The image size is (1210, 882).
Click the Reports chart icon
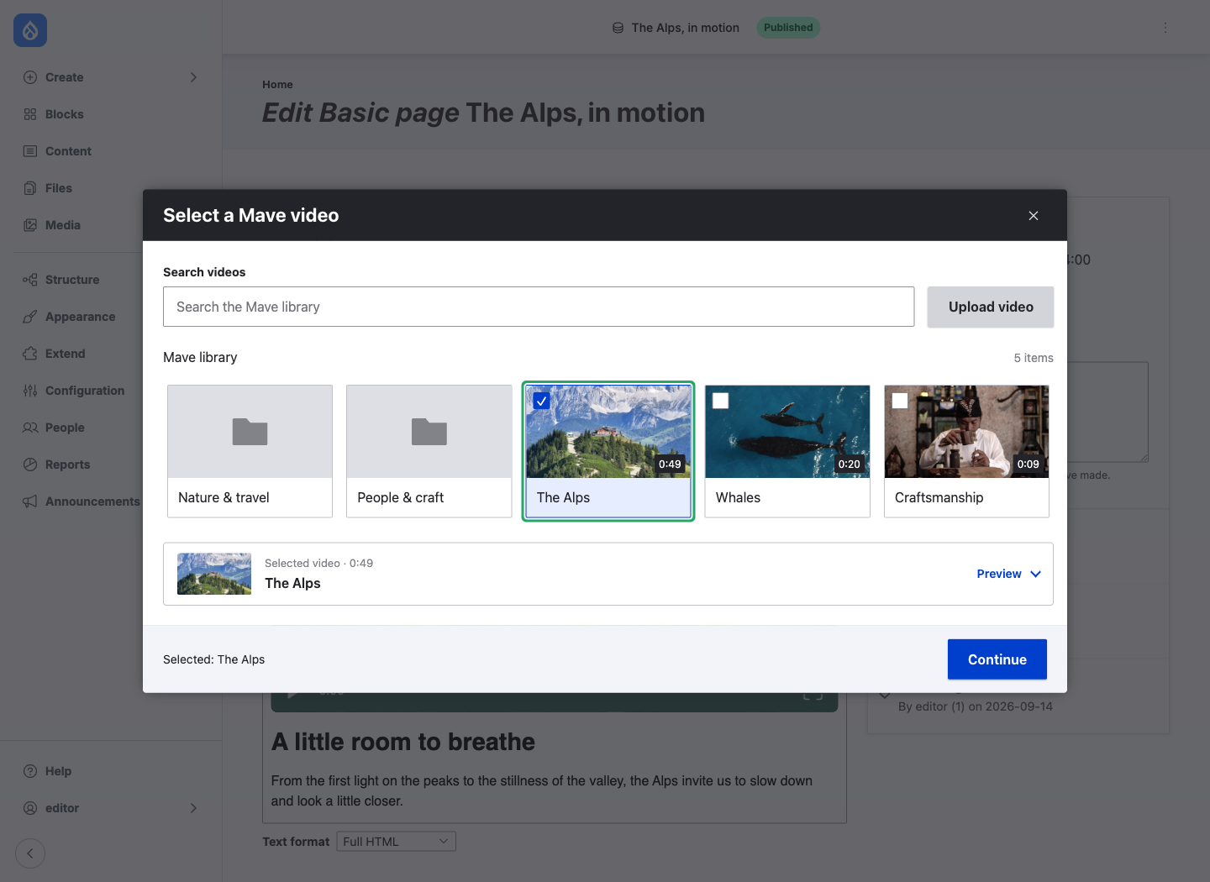(x=30, y=465)
